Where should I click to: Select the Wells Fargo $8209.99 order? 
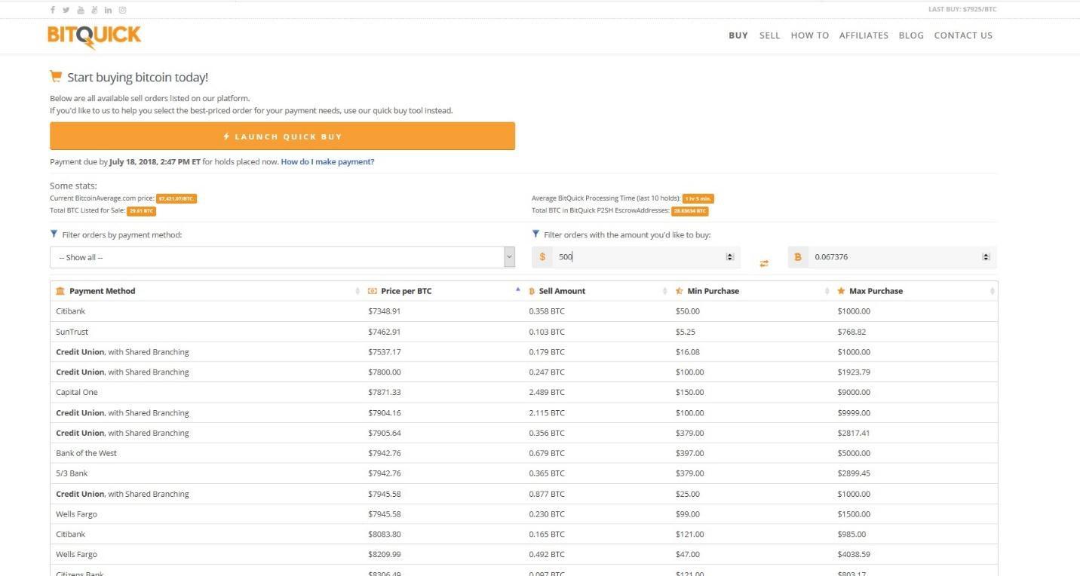tap(523, 554)
